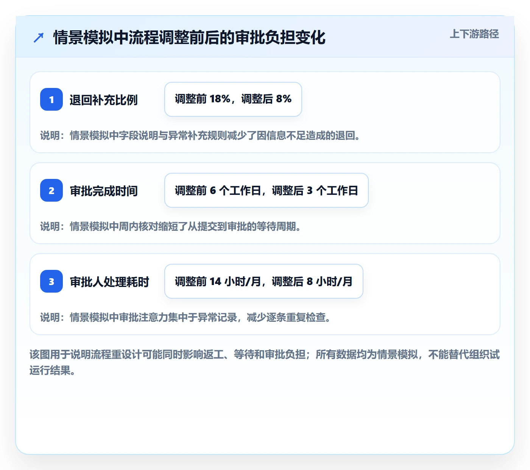Click the value box 调整前 18%，调整后 8%
The width and height of the screenshot is (530, 470).
click(233, 99)
